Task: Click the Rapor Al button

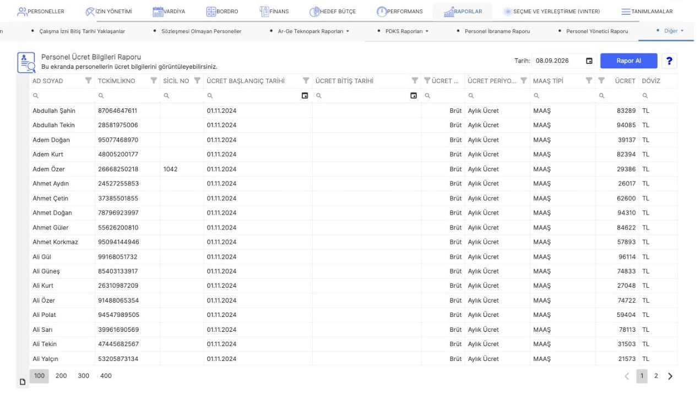Action: tap(628, 61)
